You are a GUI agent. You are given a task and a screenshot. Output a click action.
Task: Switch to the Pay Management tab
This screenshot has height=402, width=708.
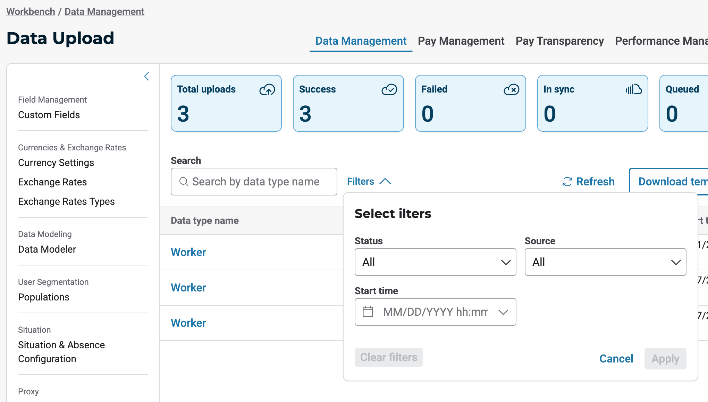pos(461,41)
